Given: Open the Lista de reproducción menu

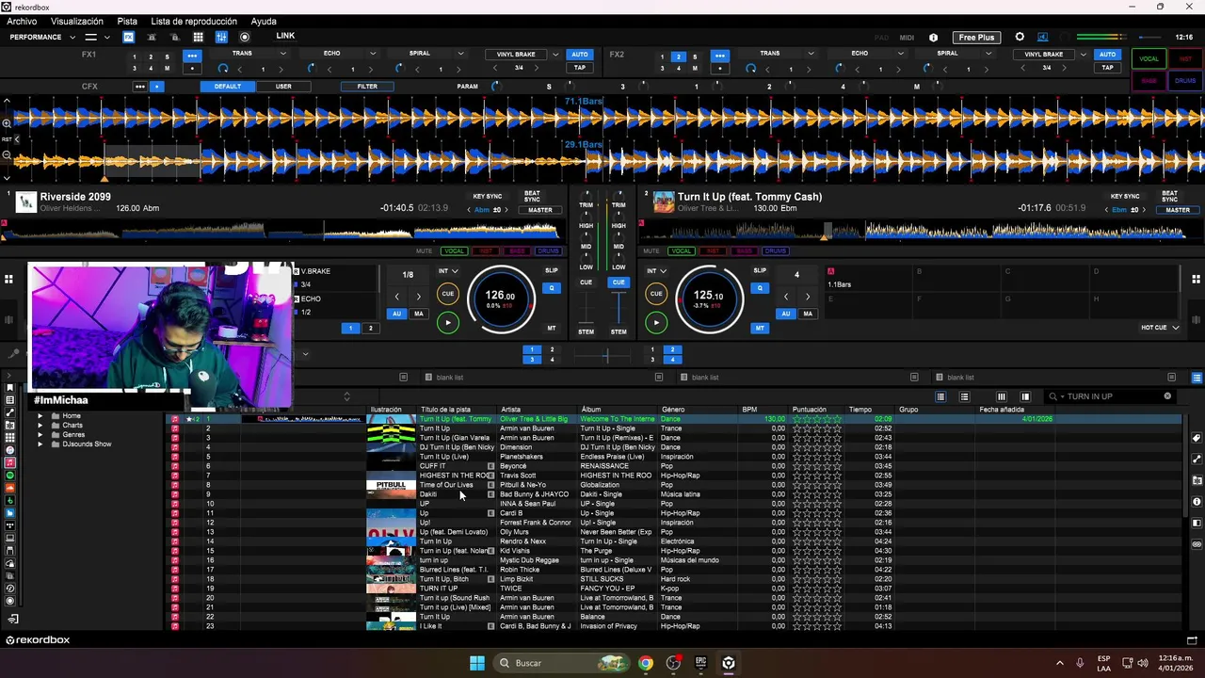Looking at the screenshot, I should [194, 21].
